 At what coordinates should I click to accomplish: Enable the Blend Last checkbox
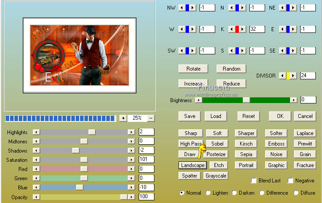[254, 181]
